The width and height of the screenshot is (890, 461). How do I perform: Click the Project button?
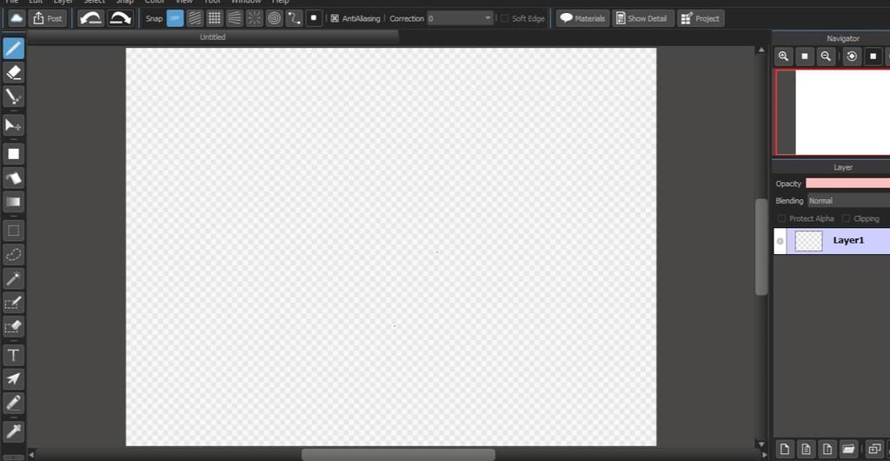pos(701,18)
